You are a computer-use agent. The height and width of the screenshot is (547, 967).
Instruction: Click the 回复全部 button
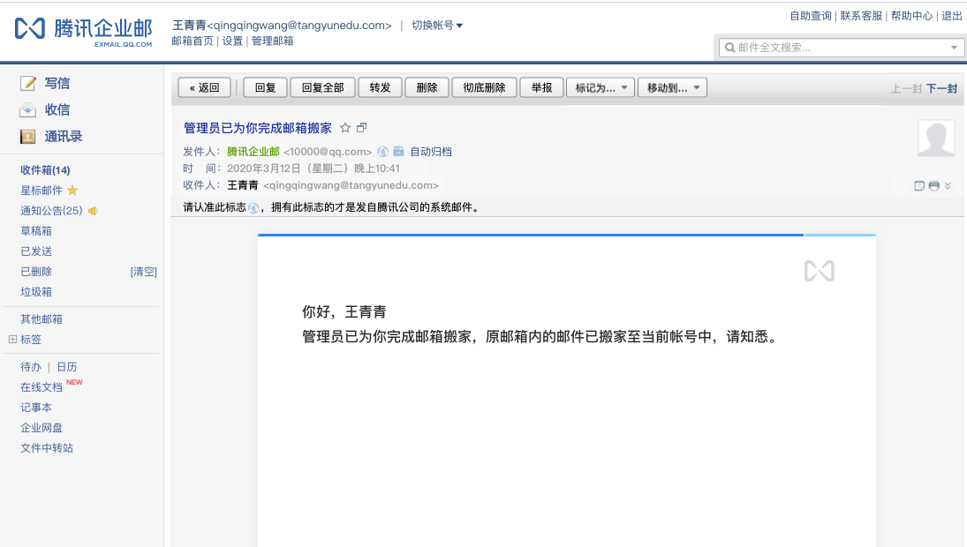point(322,87)
